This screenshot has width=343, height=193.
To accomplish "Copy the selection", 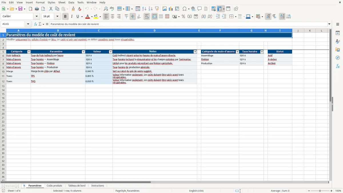I will 57,9.
